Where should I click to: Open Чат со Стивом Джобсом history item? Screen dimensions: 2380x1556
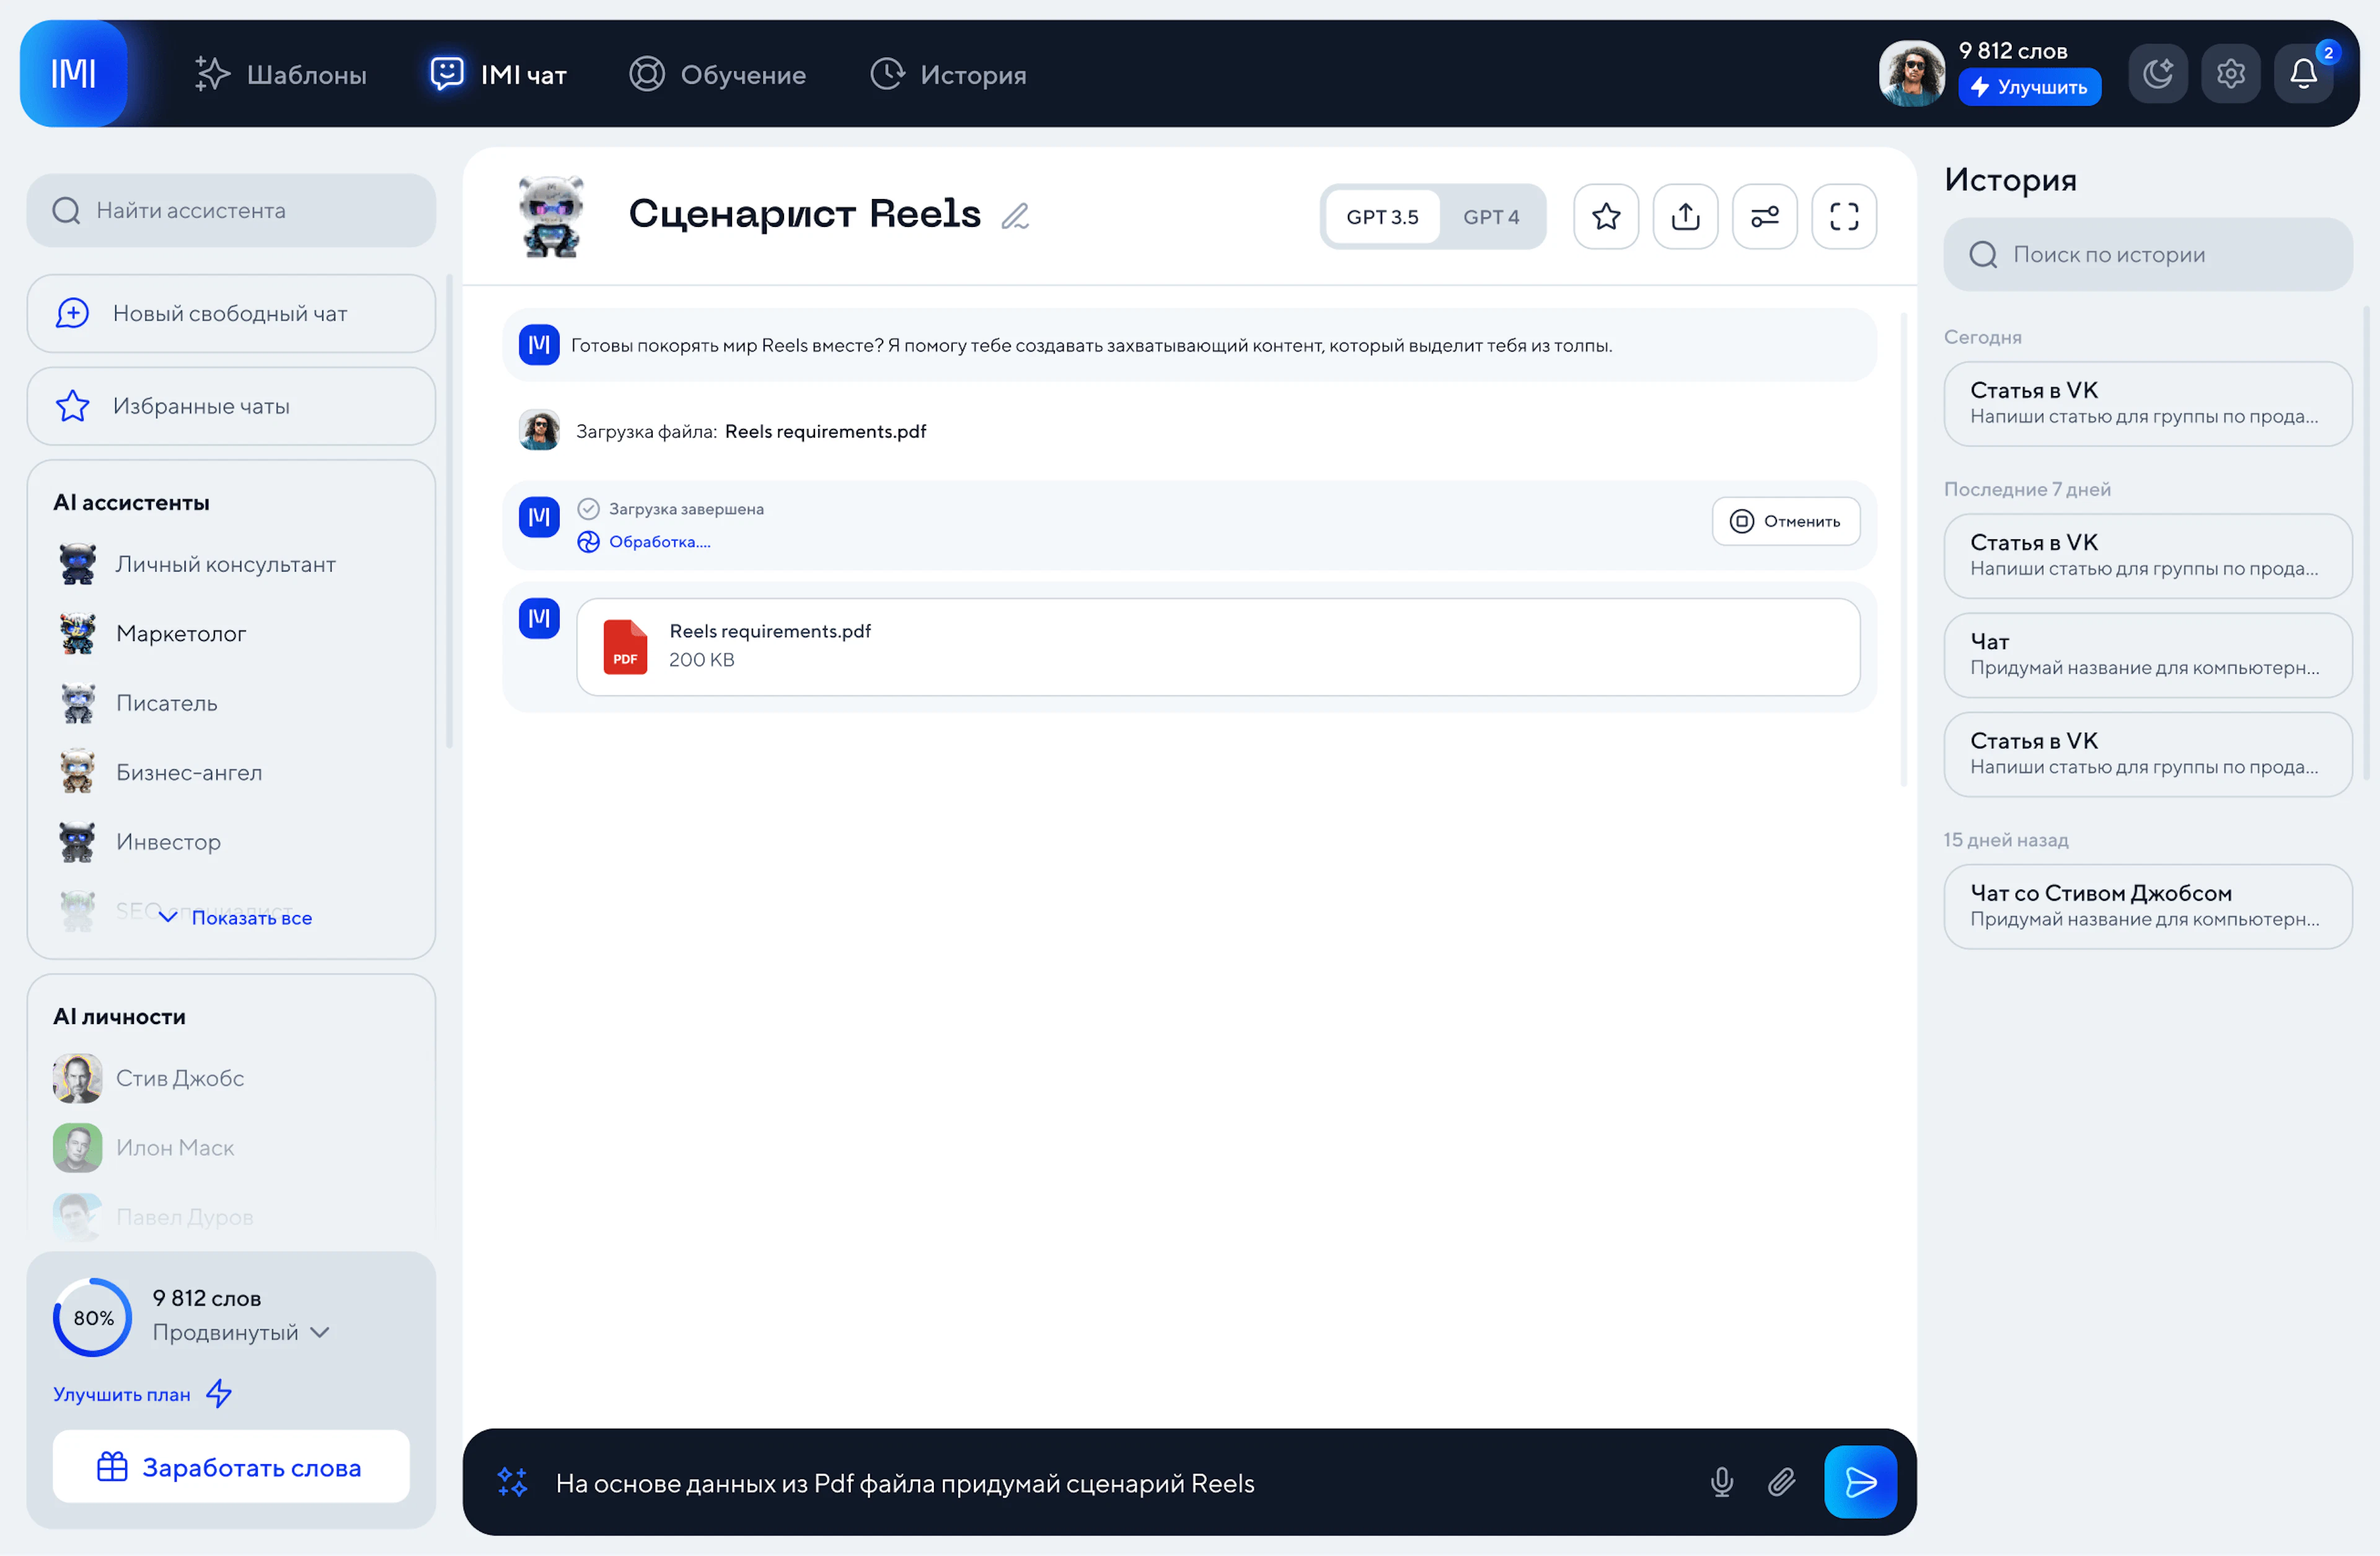(2147, 906)
